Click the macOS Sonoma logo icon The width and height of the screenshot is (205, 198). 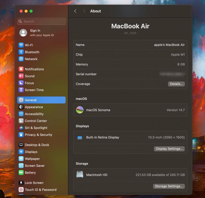pos(80,110)
